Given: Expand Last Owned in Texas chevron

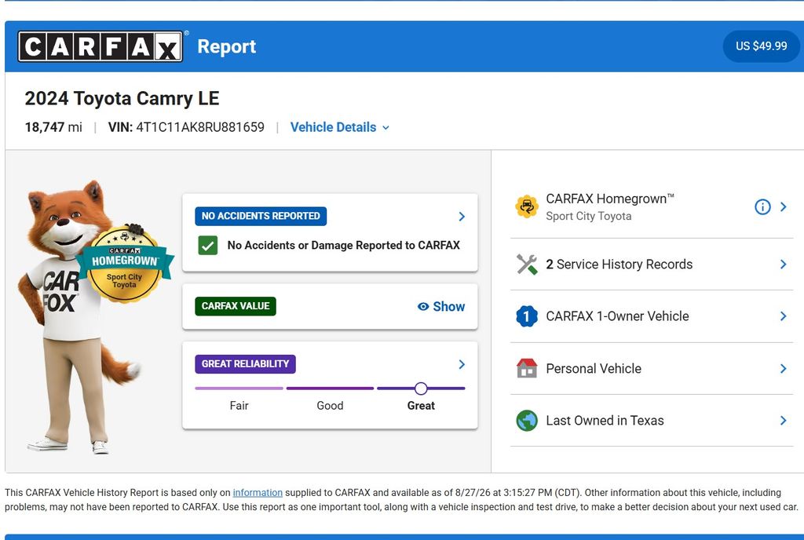Looking at the screenshot, I should click(x=784, y=421).
